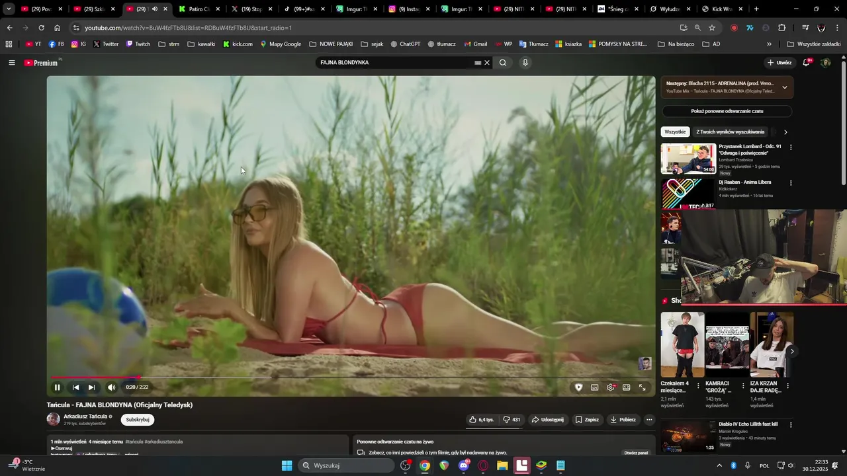Viewport: 847px width, 476px height.
Task: Seek in the video progress bar
Action: point(351,377)
